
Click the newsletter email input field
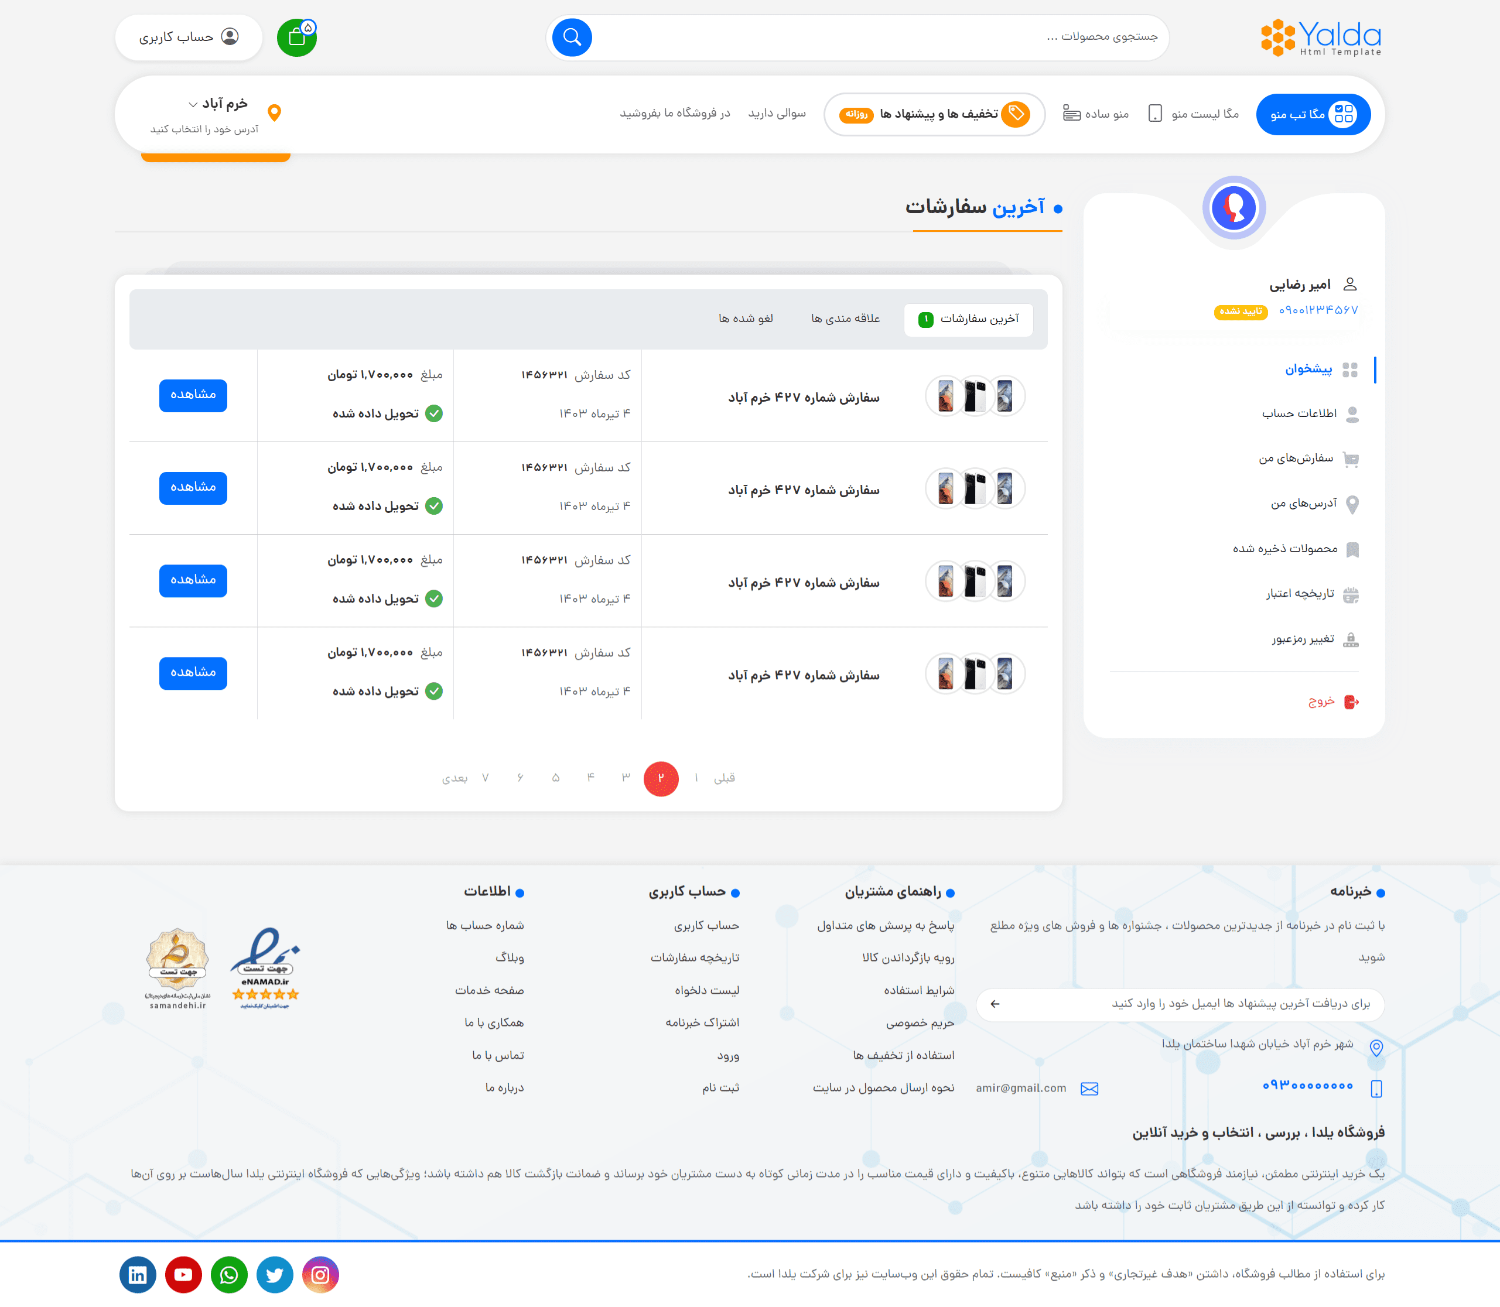click(1180, 1004)
